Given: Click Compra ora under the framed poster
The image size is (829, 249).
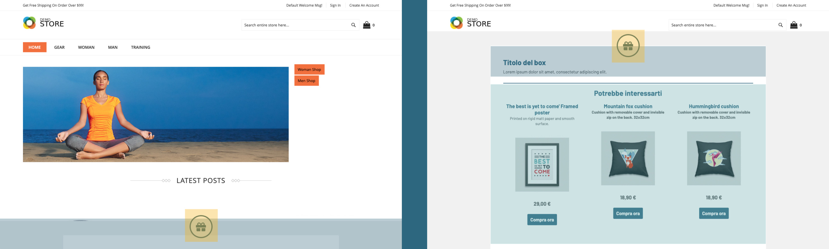Looking at the screenshot, I should pyautogui.click(x=542, y=220).
